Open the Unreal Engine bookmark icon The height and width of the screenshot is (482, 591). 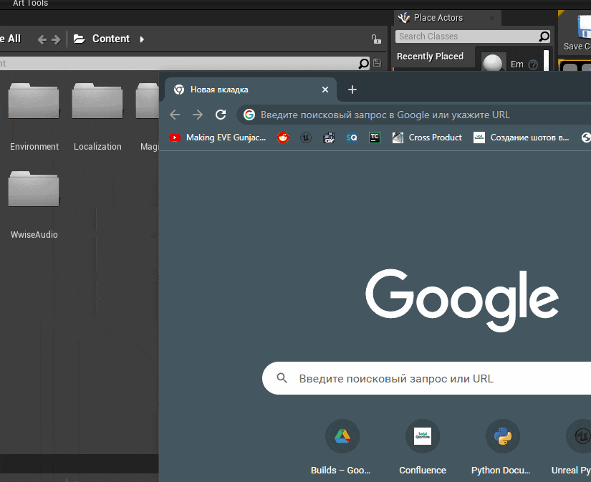[306, 138]
